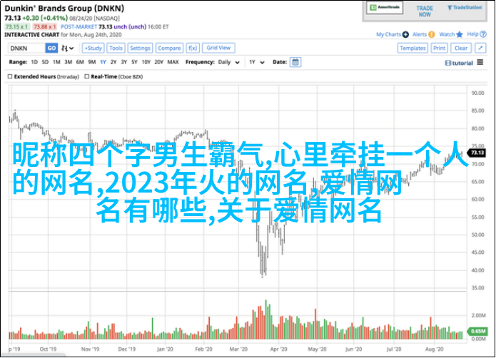
Task: Select 10Y range
Action: (146, 62)
